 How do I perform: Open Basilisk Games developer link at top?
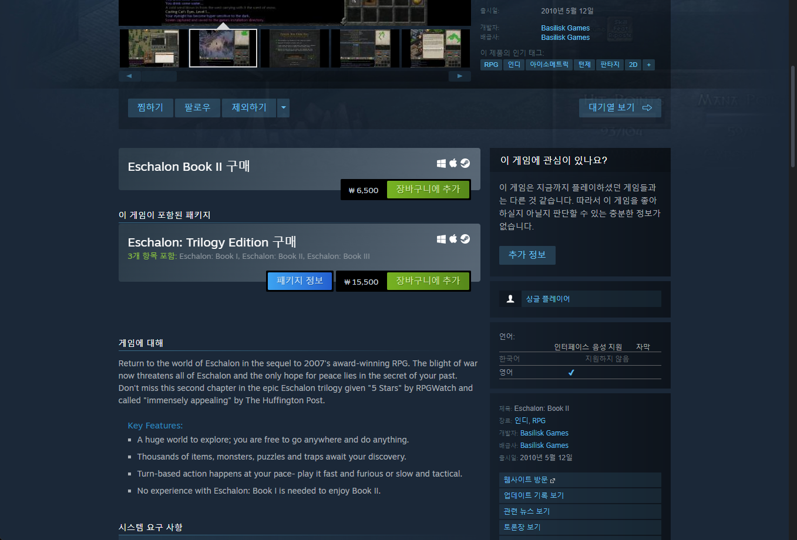(565, 28)
